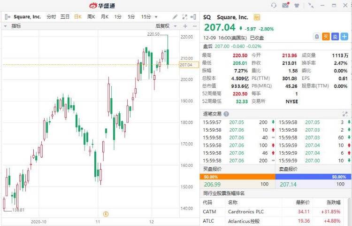Screen dimensions: 352x226
Task: Switch to 5分 five-minute chart
Action: coord(131,17)
